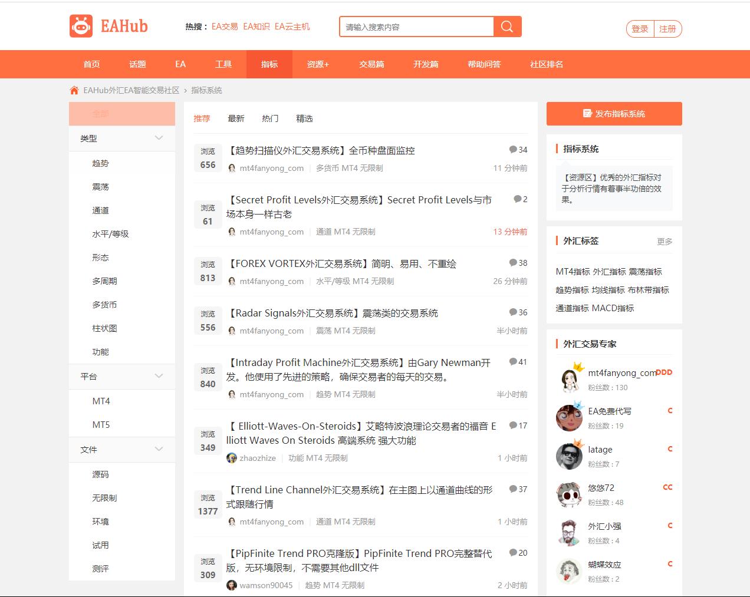The image size is (750, 597).
Task: Select the 趋势 type filter
Action: pyautogui.click(x=100, y=163)
